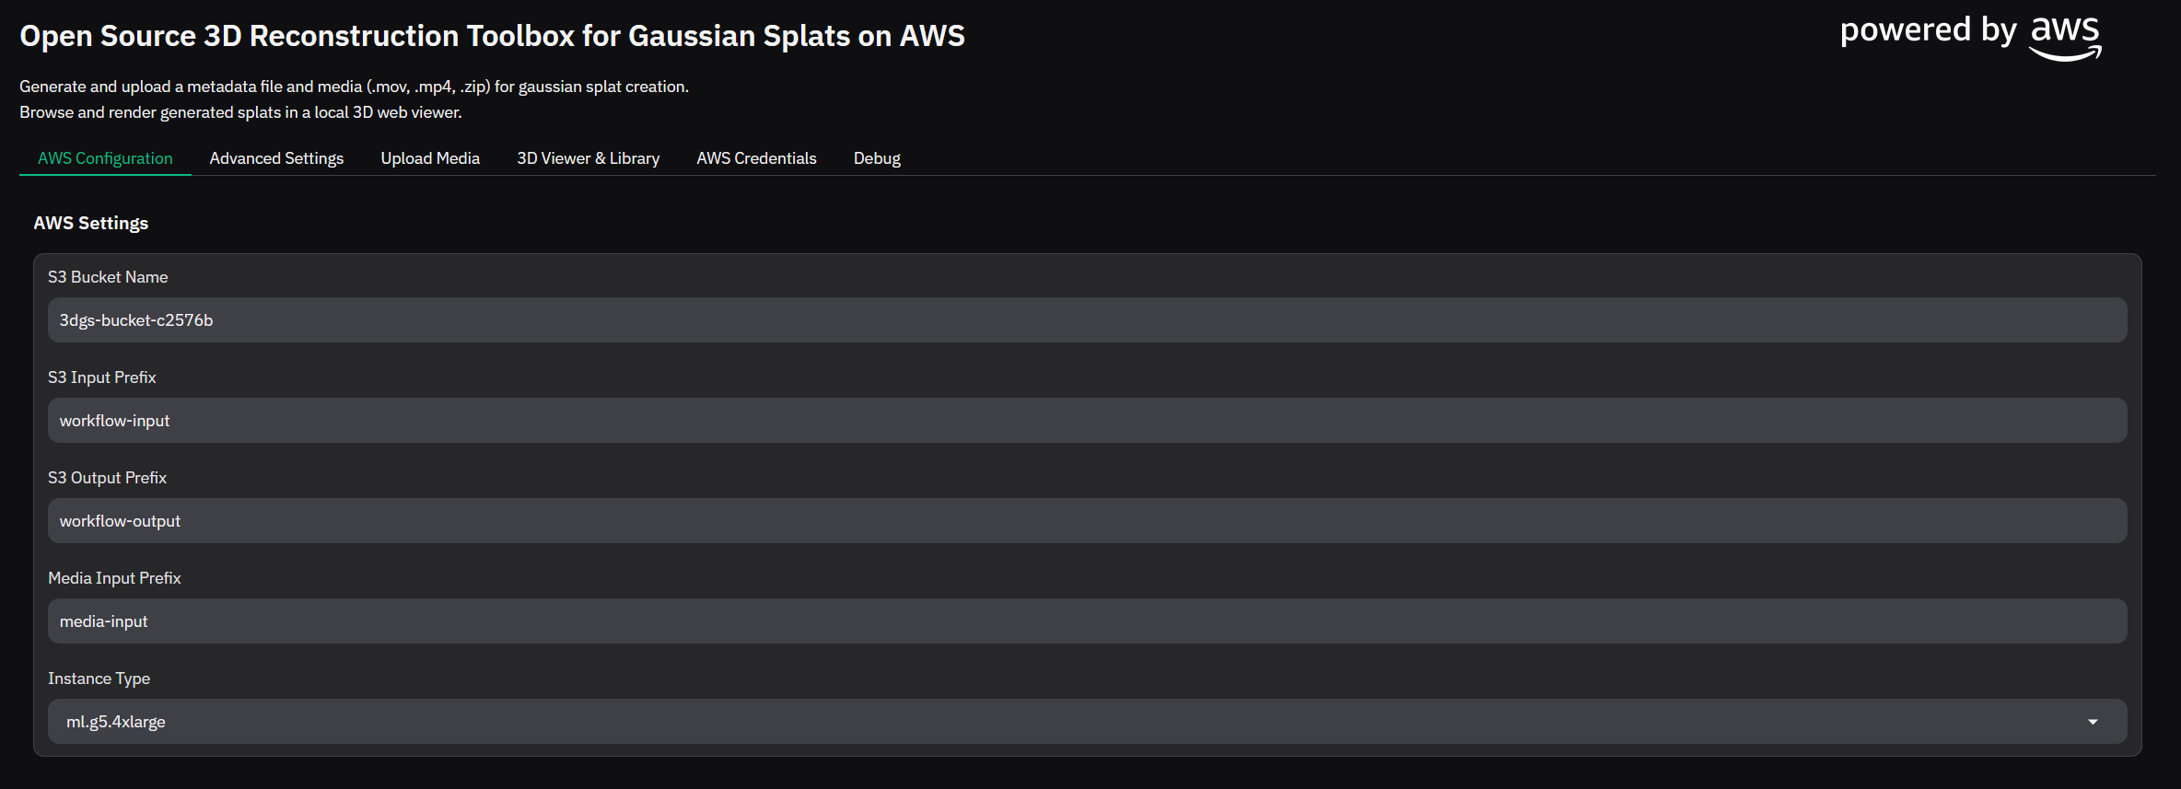Open the 3D Viewer & Library tab
Image resolution: width=2181 pixels, height=789 pixels.
tap(588, 158)
